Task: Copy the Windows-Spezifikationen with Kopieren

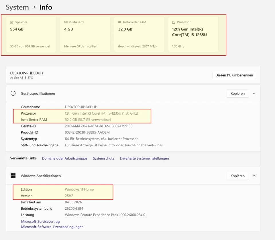Action: [237, 176]
